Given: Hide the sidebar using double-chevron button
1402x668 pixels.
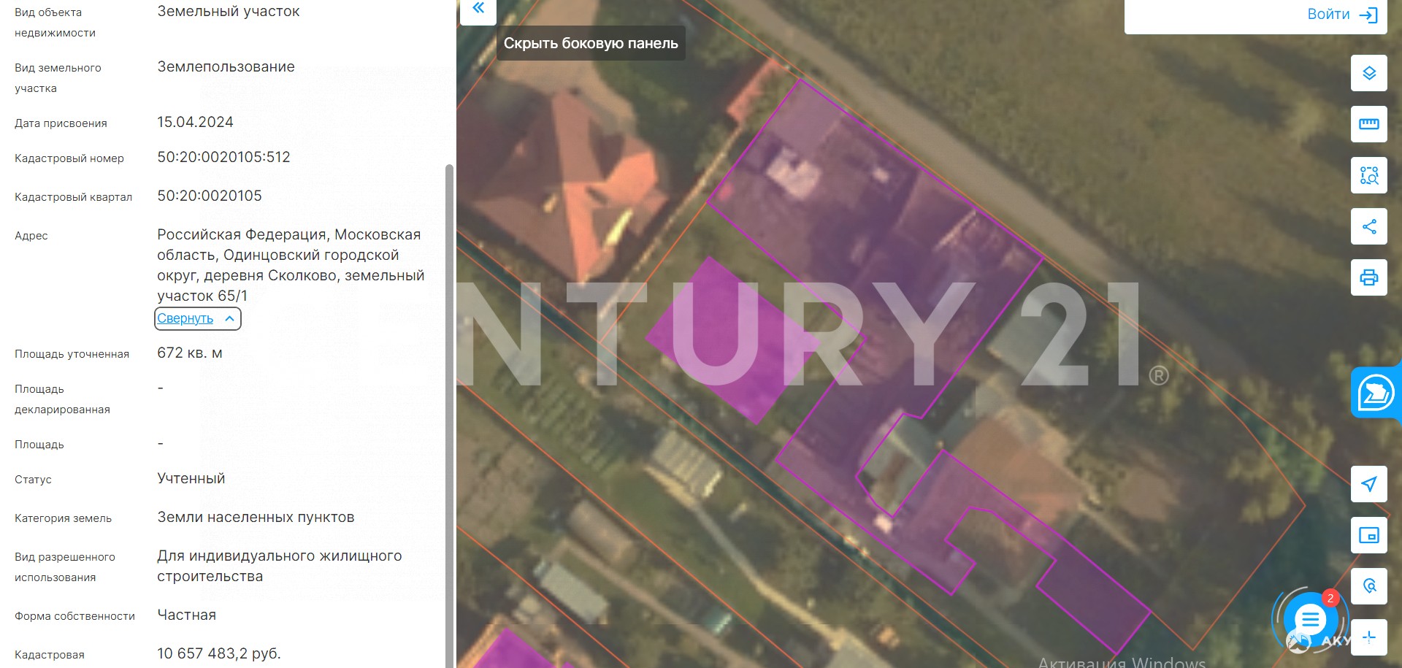Looking at the screenshot, I should pos(478,9).
